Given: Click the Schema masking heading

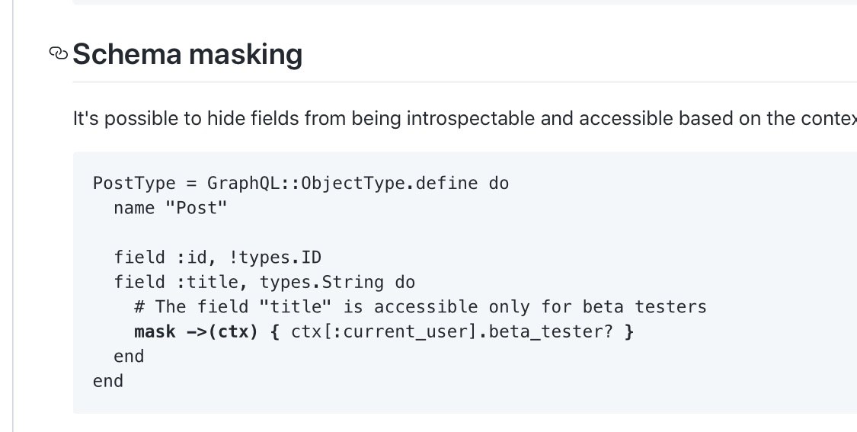Looking at the screenshot, I should pos(187,55).
